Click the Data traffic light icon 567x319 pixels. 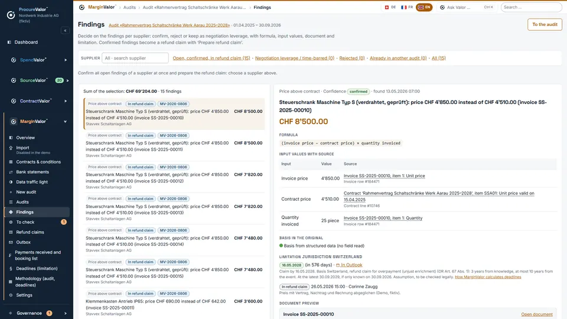coord(11,183)
